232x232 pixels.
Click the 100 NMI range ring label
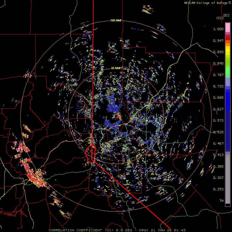pos(116,20)
